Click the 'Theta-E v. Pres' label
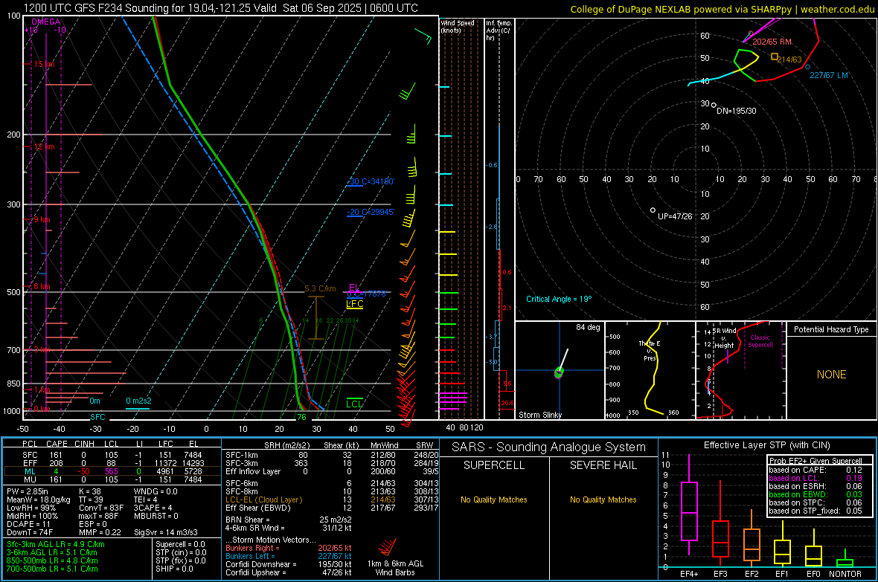The width and height of the screenshot is (878, 582). pos(650,351)
